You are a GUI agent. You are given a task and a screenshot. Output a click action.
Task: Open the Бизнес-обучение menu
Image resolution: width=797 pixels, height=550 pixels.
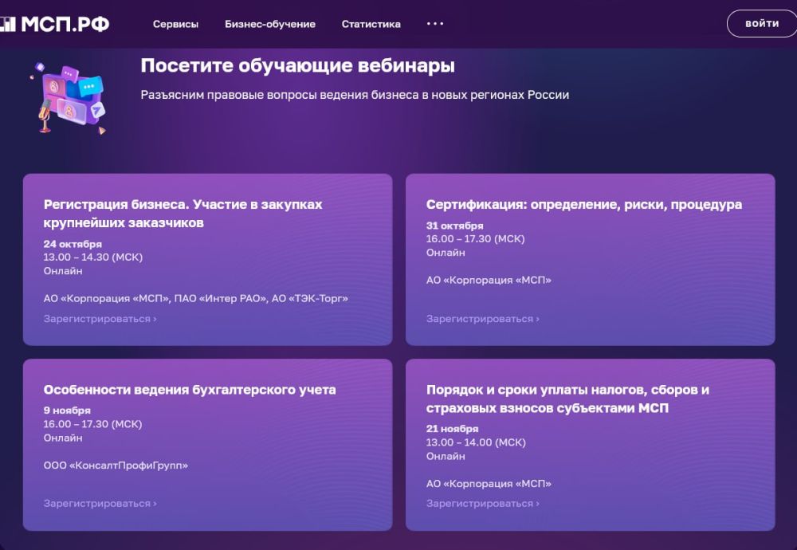click(270, 24)
